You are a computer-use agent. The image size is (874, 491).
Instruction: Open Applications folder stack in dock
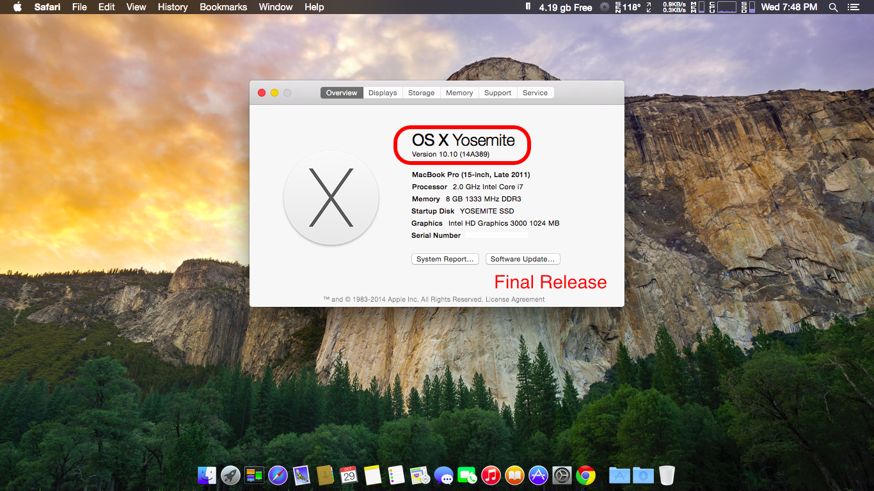tap(619, 475)
